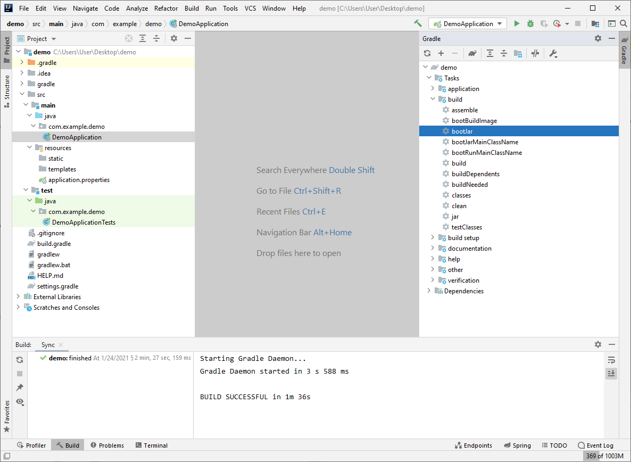Close the Sync tab
Image resolution: width=631 pixels, height=462 pixels.
(61, 344)
